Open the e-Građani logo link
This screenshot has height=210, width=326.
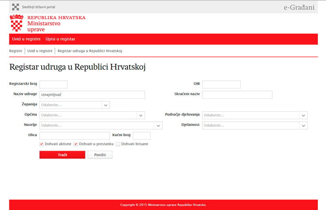click(299, 7)
